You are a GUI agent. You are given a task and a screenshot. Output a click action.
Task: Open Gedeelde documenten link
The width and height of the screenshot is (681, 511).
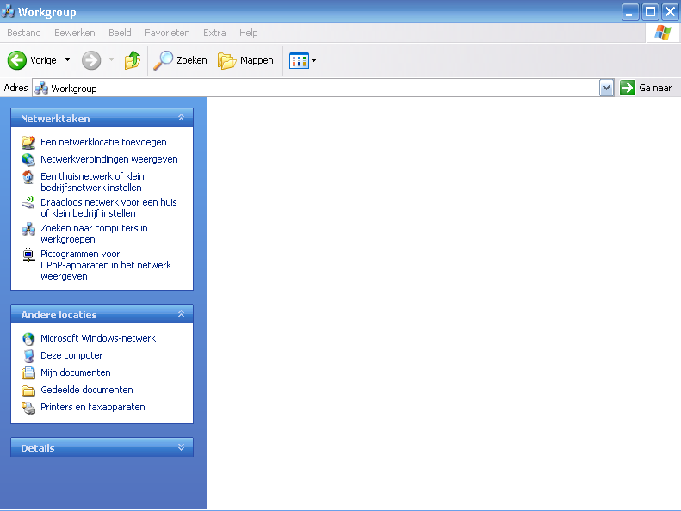click(x=87, y=391)
